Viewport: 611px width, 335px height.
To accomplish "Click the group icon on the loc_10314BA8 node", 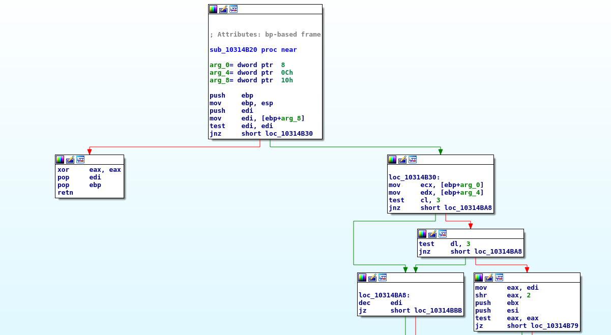I will pyautogui.click(x=383, y=278).
